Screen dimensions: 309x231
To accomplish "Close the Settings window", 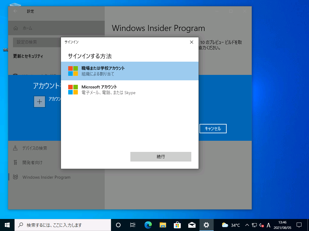I will pos(244,11).
